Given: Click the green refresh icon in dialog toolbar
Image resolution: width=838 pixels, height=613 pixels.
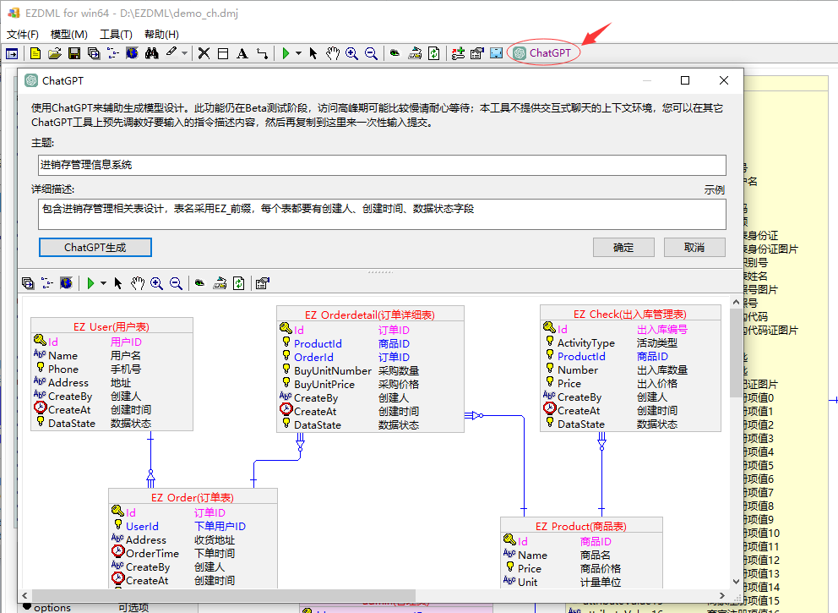Looking at the screenshot, I should pos(239,283).
